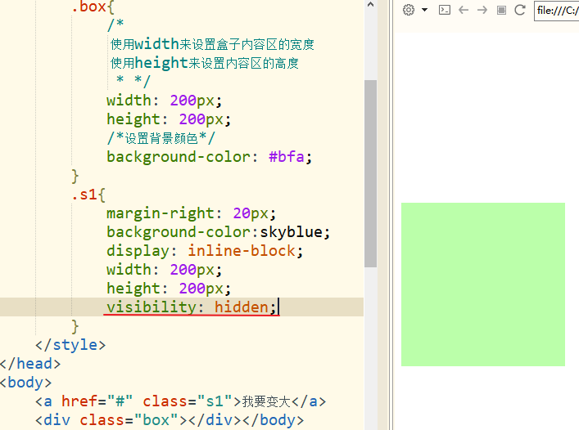Open the console terminal icon
The width and height of the screenshot is (579, 430).
point(445,10)
